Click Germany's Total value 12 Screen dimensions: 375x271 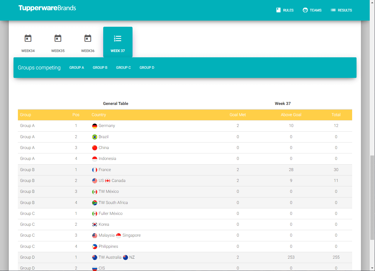pos(336,126)
